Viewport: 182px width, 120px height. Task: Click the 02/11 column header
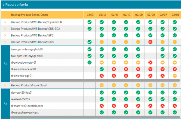pyautogui.click(x=114, y=15)
